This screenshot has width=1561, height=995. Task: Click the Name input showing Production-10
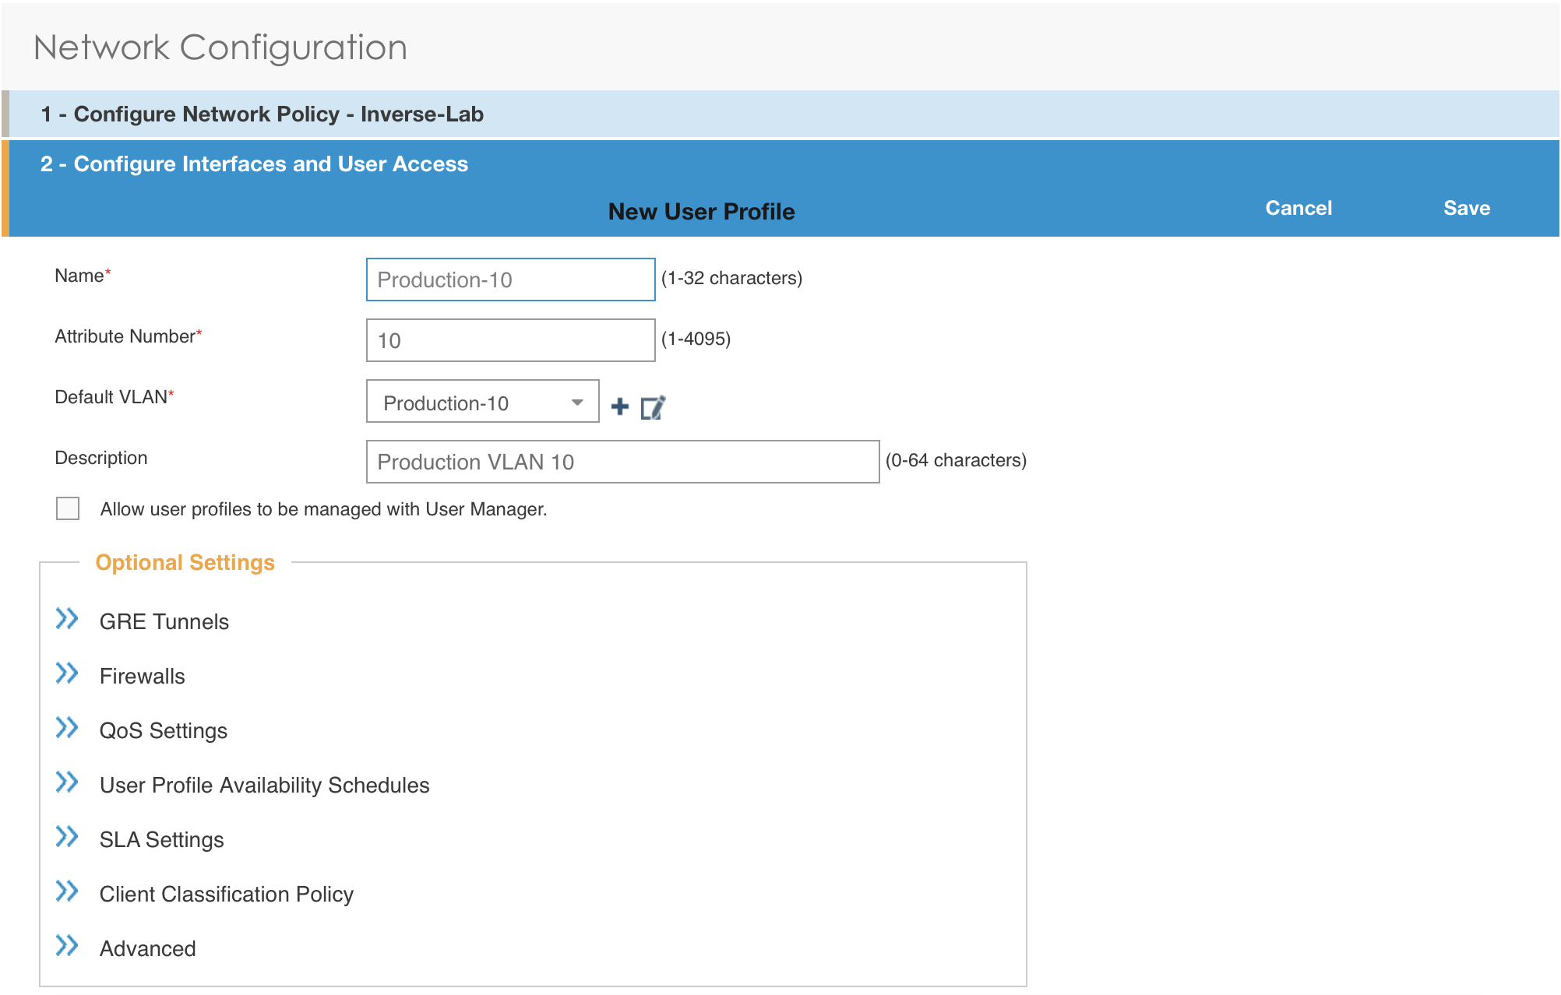(x=509, y=279)
